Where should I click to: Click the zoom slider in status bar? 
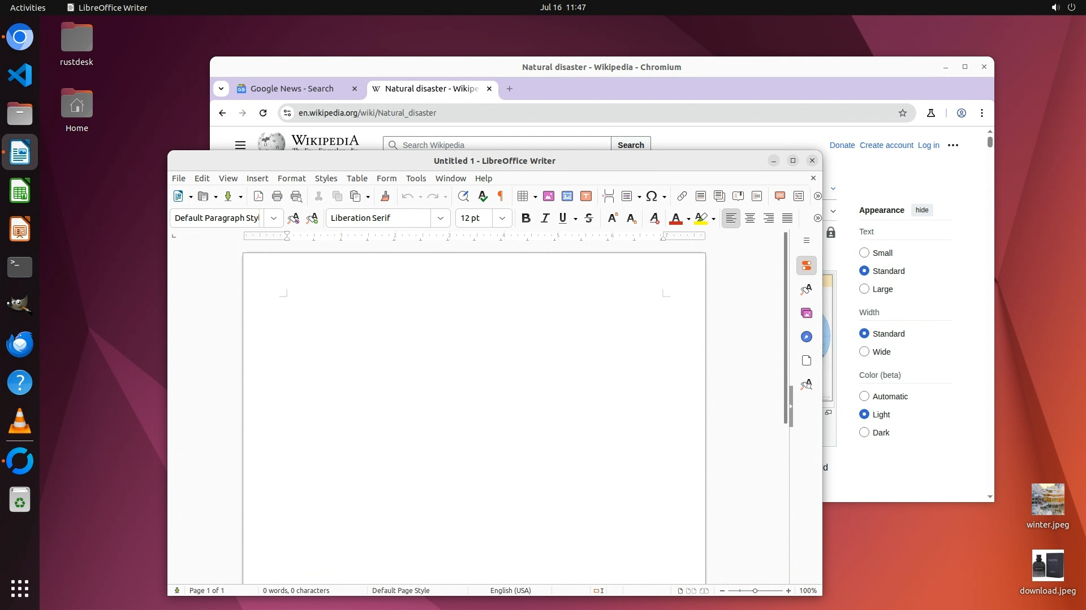[x=755, y=590]
